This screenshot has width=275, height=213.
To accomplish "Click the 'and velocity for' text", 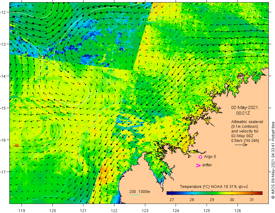I will (x=245, y=131).
